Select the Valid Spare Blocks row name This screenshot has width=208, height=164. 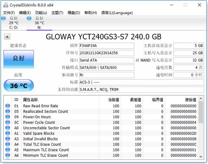click(39, 133)
